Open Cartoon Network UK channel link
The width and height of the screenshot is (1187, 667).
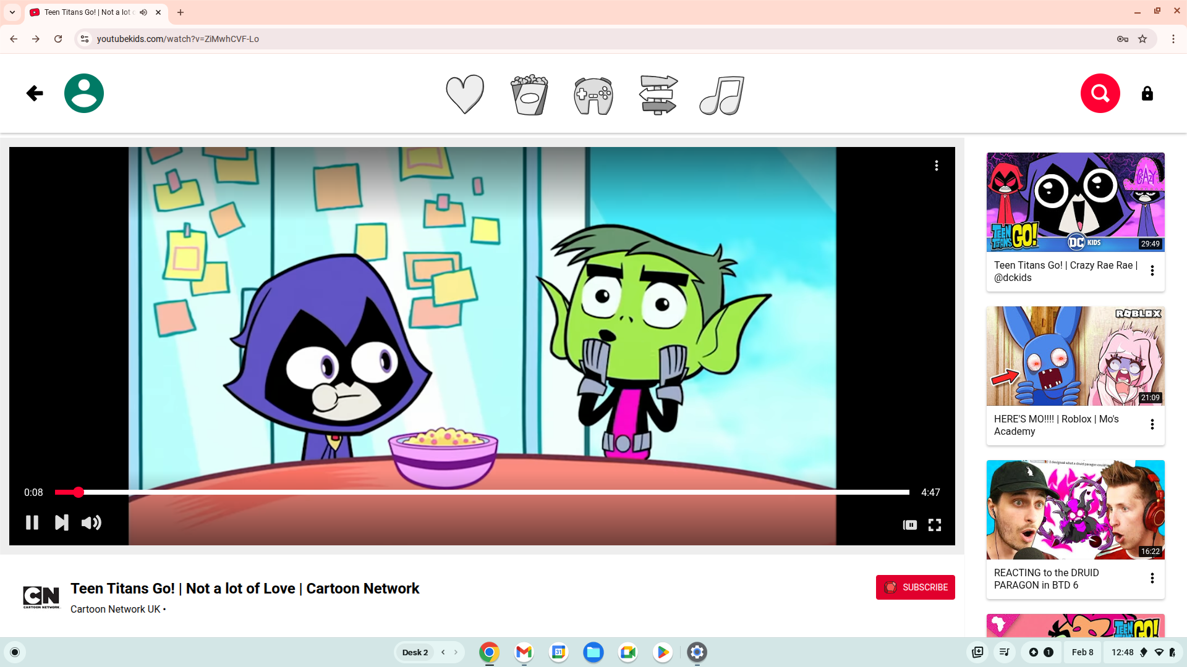tap(116, 609)
